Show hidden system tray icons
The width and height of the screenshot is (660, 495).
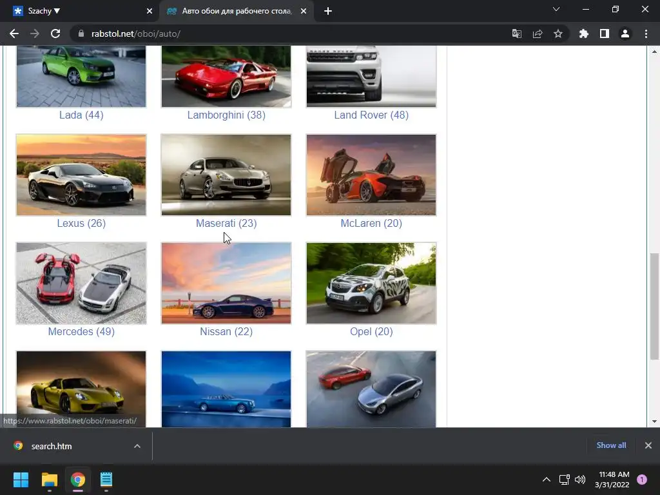coord(547,480)
